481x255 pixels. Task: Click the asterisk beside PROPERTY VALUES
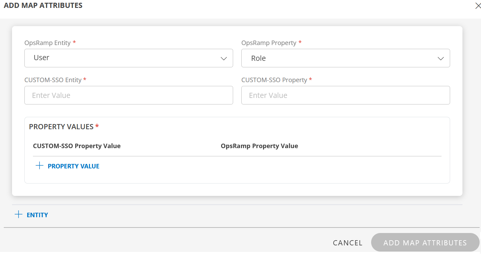[x=97, y=126]
